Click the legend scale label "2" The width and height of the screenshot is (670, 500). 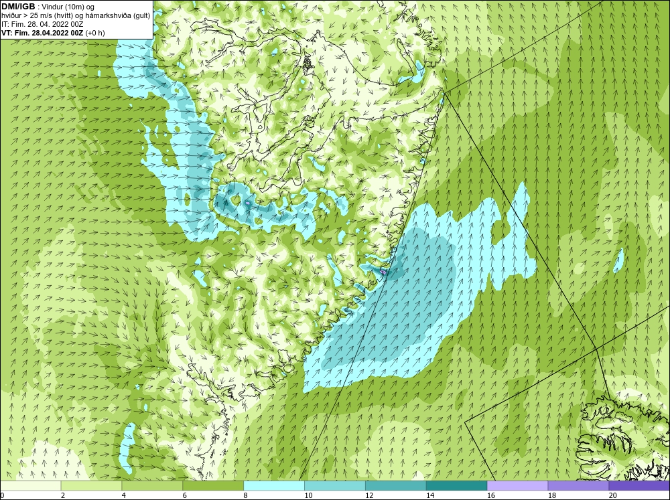pyautogui.click(x=63, y=495)
